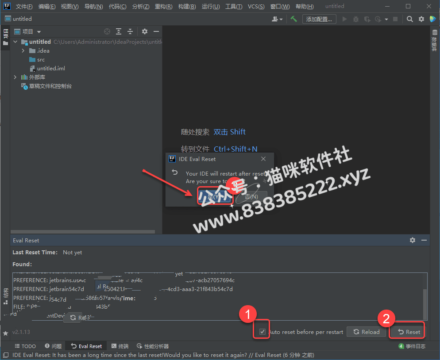Open the 视图(V) menu
Viewport: 440px width, 360px height.
(x=70, y=6)
